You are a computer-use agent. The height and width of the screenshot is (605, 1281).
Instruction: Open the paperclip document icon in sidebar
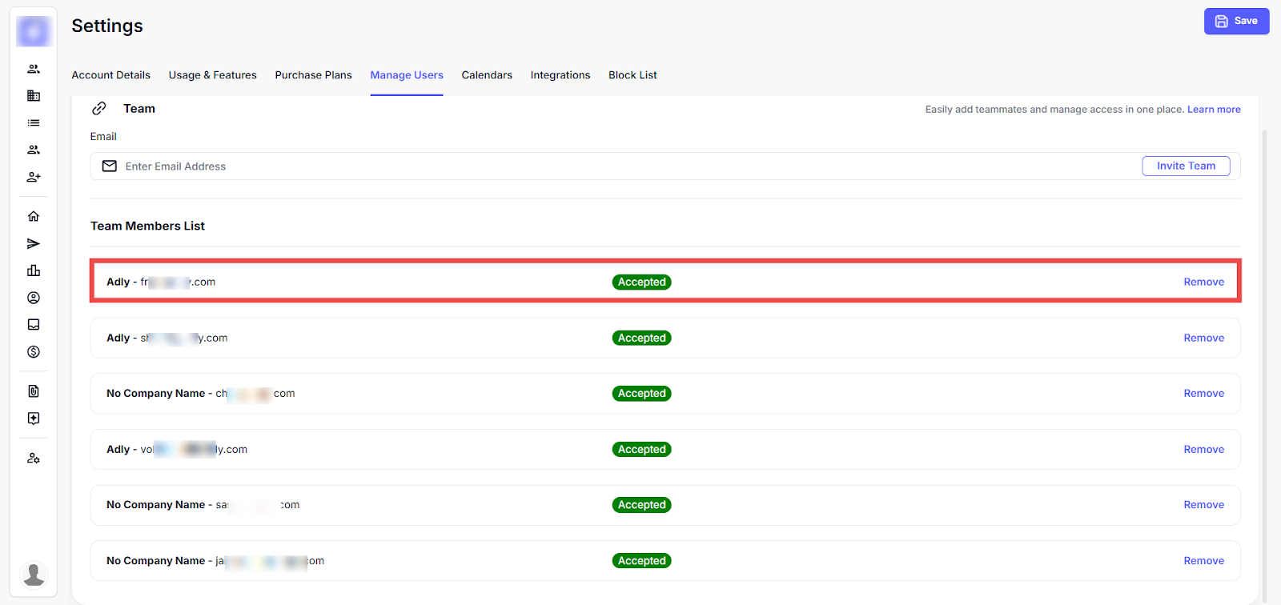click(x=34, y=391)
